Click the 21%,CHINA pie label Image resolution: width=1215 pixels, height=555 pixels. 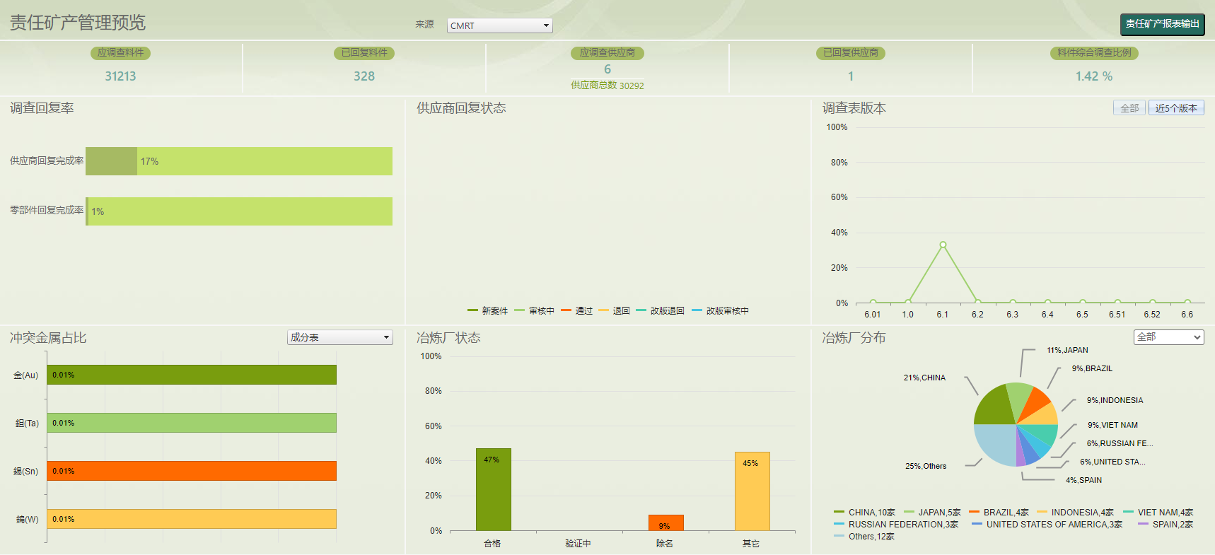point(924,378)
